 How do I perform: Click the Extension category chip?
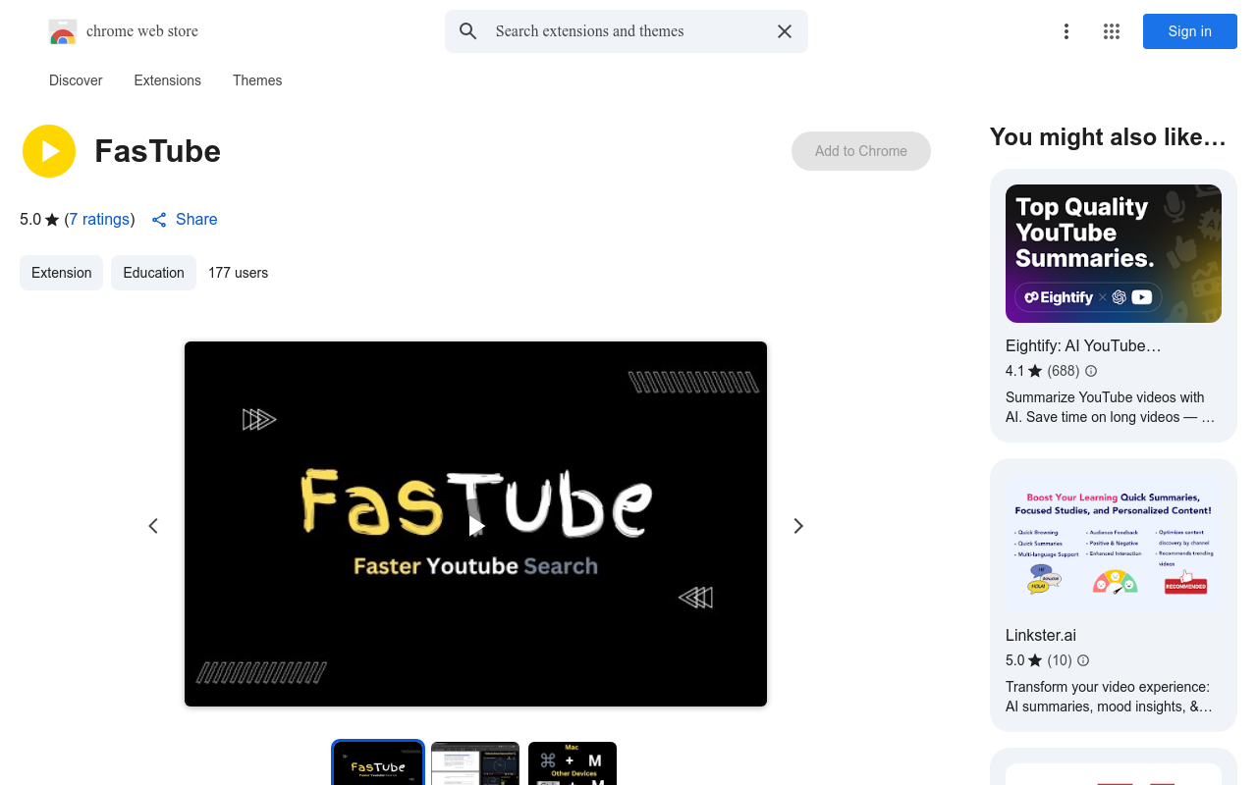[61, 273]
